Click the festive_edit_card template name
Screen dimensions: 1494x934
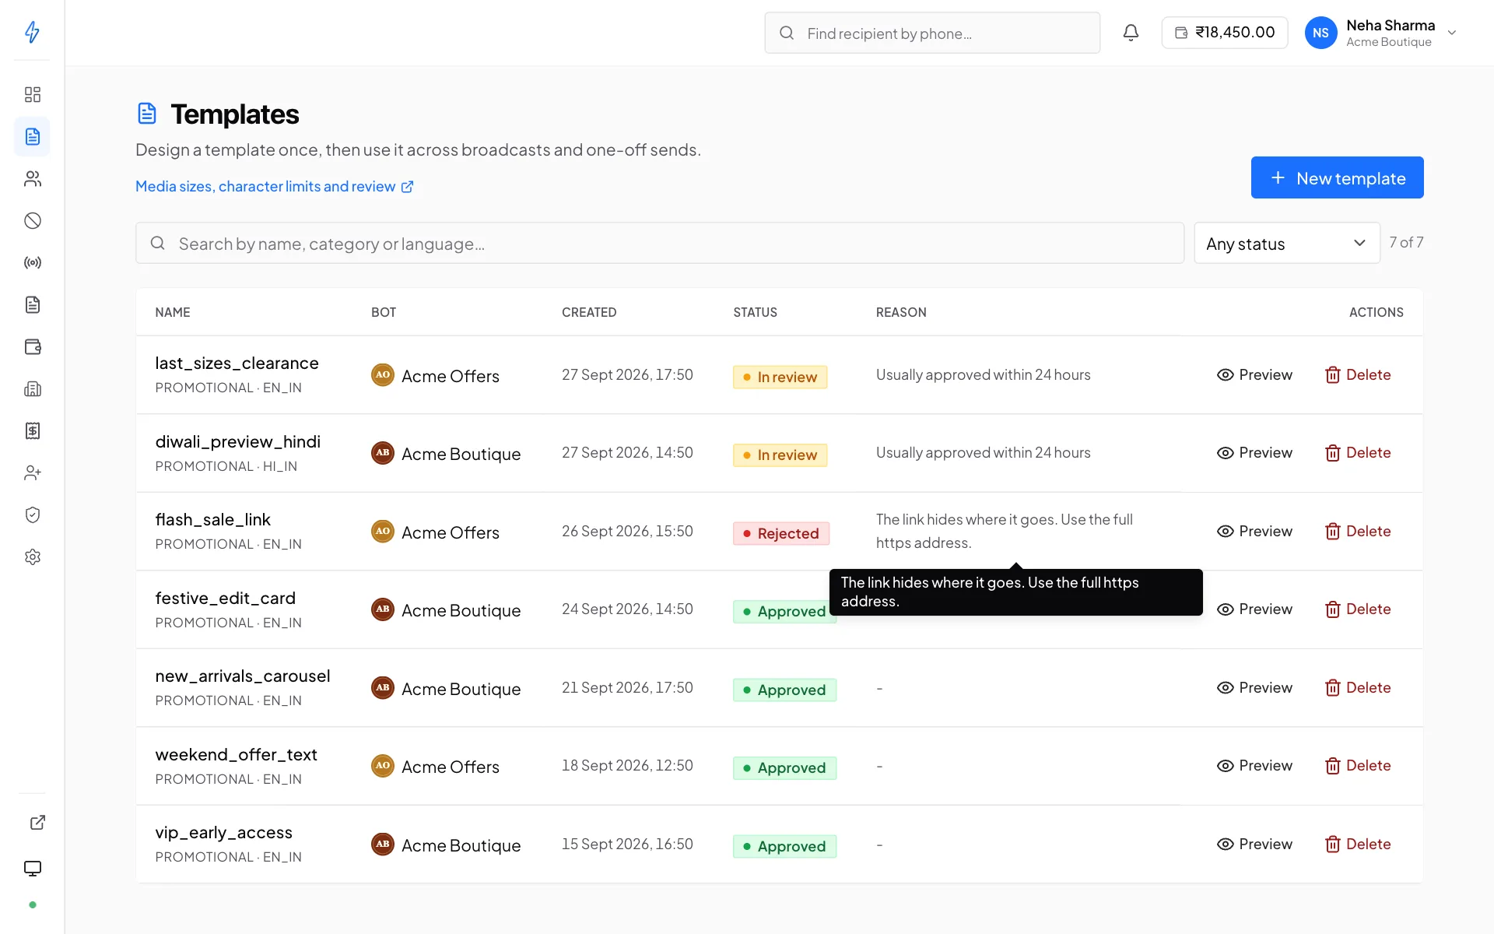pos(225,599)
